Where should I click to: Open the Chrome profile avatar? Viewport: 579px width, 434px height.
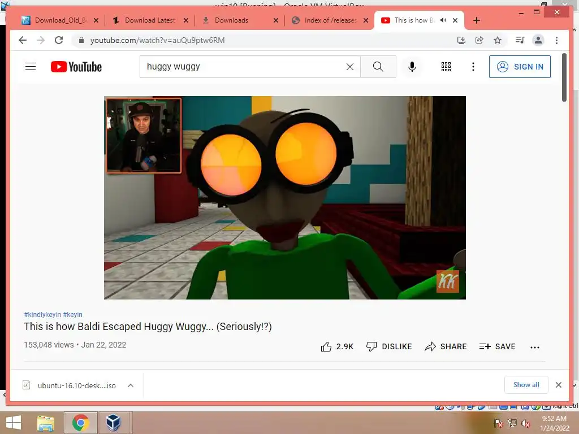pyautogui.click(x=538, y=40)
